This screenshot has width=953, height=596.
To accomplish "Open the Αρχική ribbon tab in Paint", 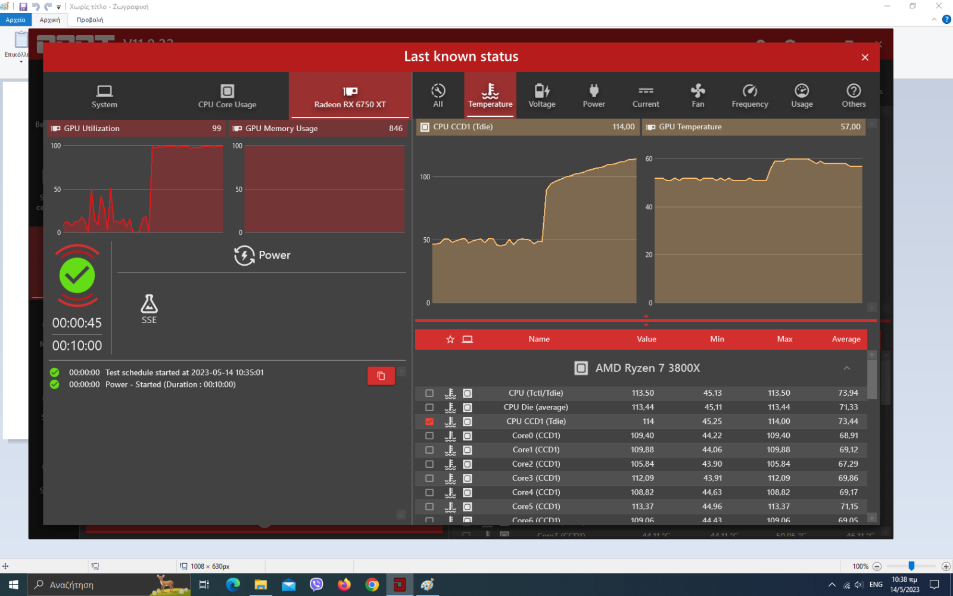I will point(50,20).
